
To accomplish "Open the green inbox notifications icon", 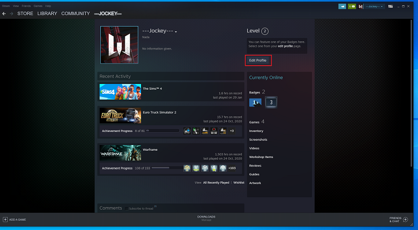I will point(353,6).
